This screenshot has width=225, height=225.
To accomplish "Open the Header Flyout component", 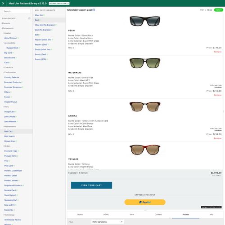I will click(10, 102).
